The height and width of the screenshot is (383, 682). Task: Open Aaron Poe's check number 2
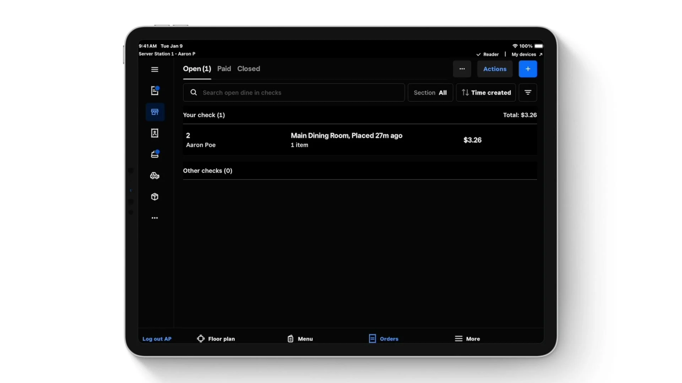pos(359,140)
